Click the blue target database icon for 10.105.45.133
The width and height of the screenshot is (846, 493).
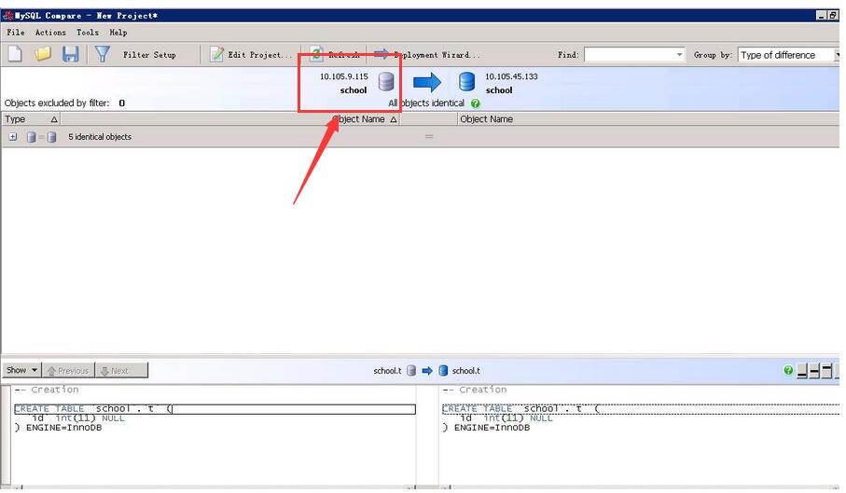tap(466, 82)
